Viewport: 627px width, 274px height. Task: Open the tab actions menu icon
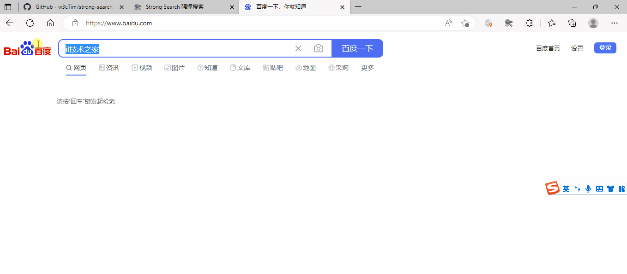point(8,7)
